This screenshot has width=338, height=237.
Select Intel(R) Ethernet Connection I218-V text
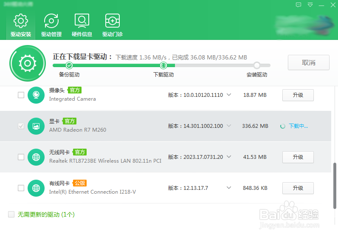(93, 192)
